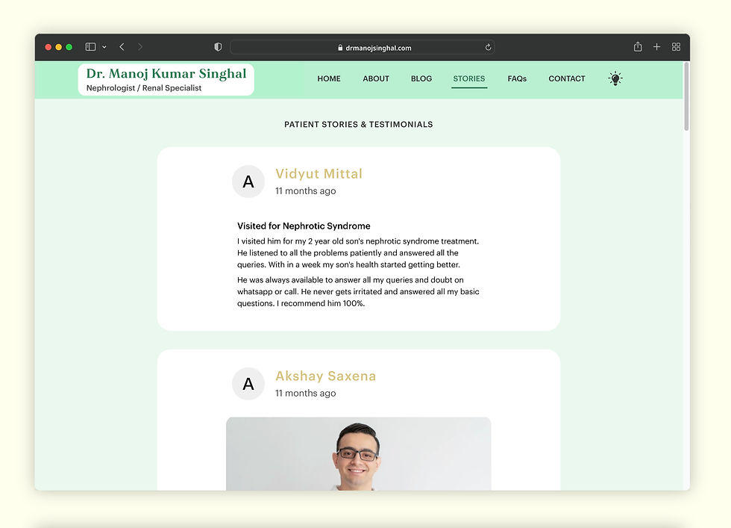731x528 pixels.
Task: Click Akshay Saxena's avatar circle
Action: point(248,384)
